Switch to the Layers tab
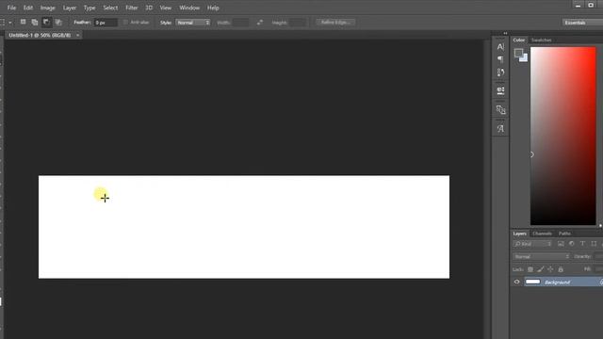Image resolution: width=603 pixels, height=339 pixels. click(x=519, y=234)
